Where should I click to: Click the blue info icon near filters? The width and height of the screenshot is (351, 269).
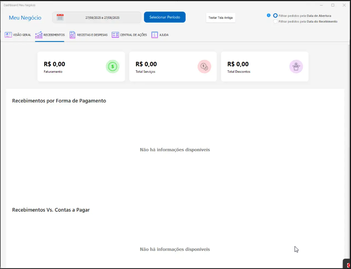click(x=269, y=15)
